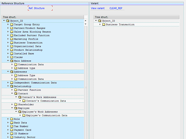The image size is (186, 139).
Task: Collapse the Addresses node
Action: (x=8, y=72)
